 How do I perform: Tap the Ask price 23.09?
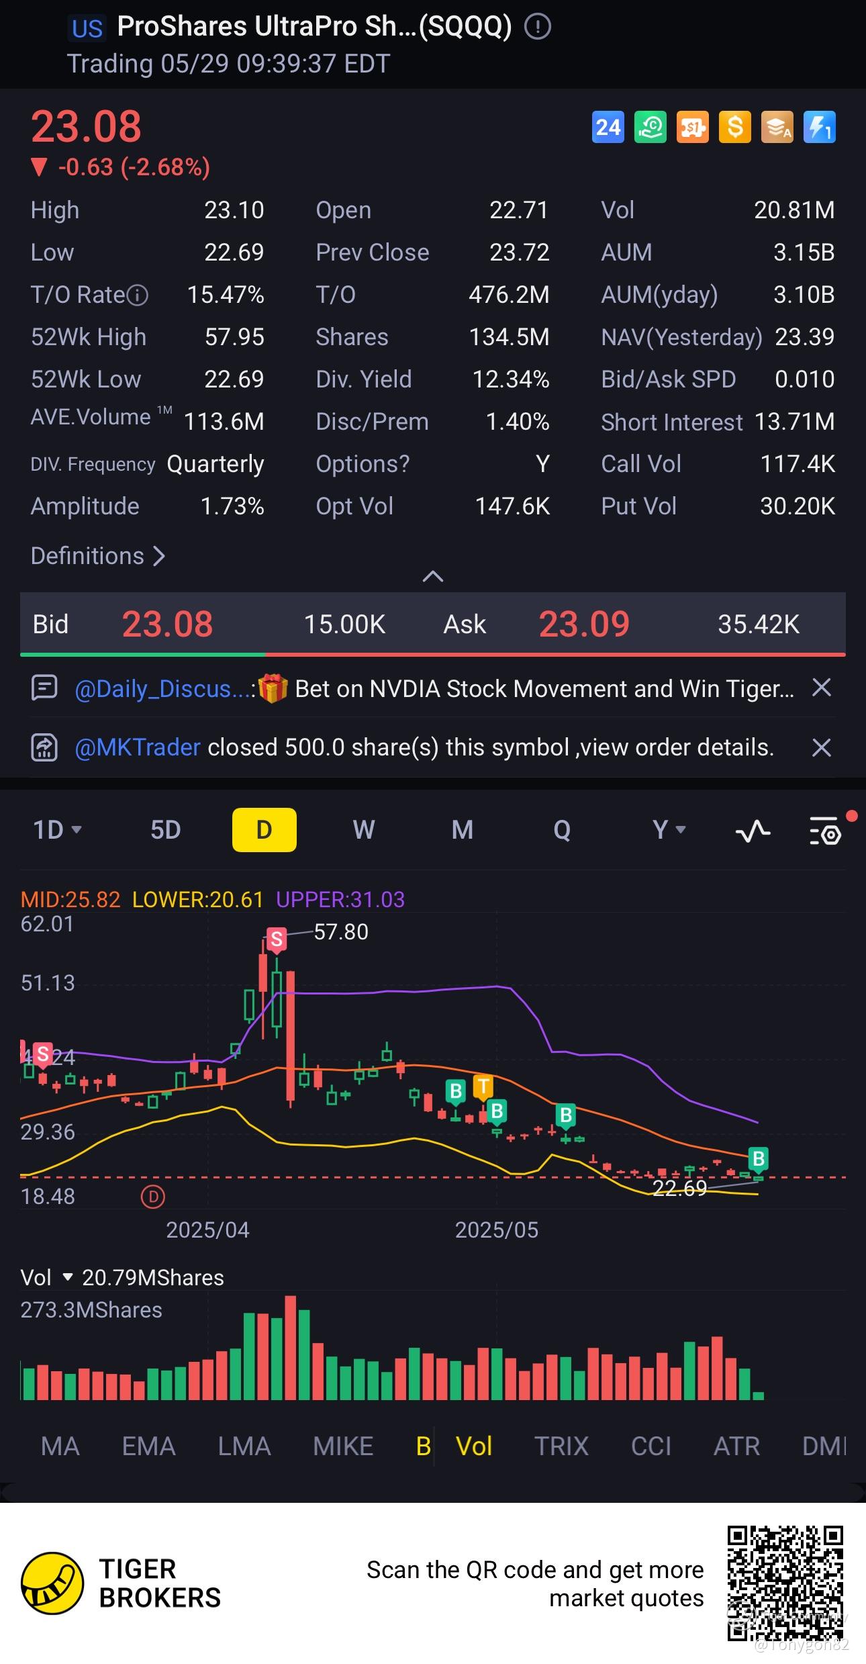tap(585, 624)
